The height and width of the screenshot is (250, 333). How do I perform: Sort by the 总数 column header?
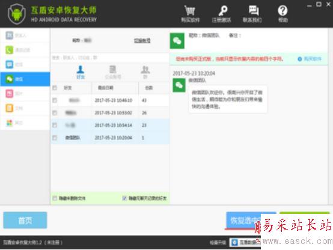(x=149, y=88)
